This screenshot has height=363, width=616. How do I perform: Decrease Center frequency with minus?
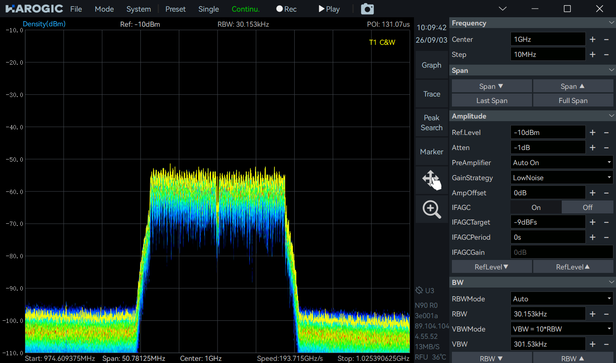click(607, 39)
